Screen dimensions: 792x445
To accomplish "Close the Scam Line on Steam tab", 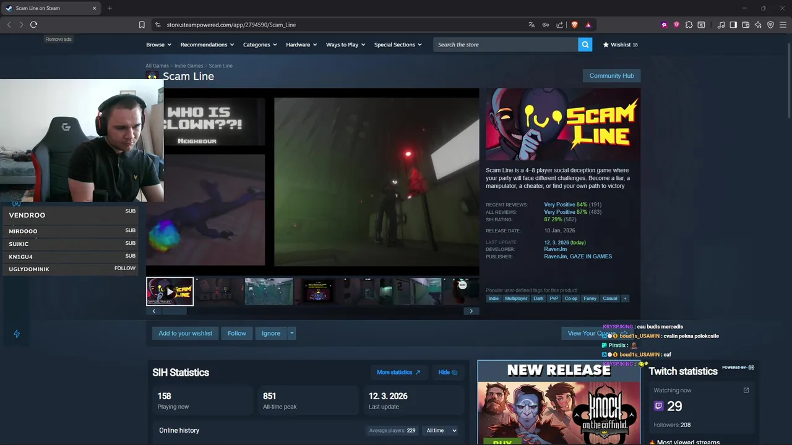I will 94,8.
